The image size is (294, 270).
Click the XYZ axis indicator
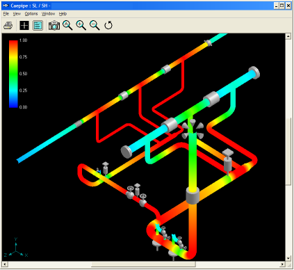(16, 248)
